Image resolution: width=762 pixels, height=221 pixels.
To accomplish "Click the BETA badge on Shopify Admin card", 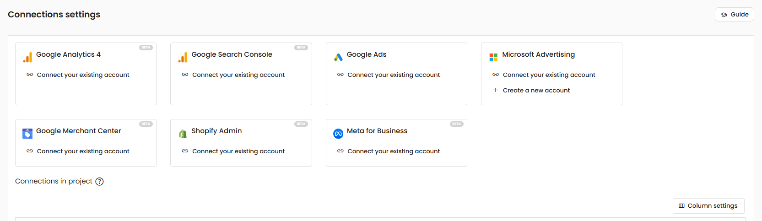I will coord(301,124).
